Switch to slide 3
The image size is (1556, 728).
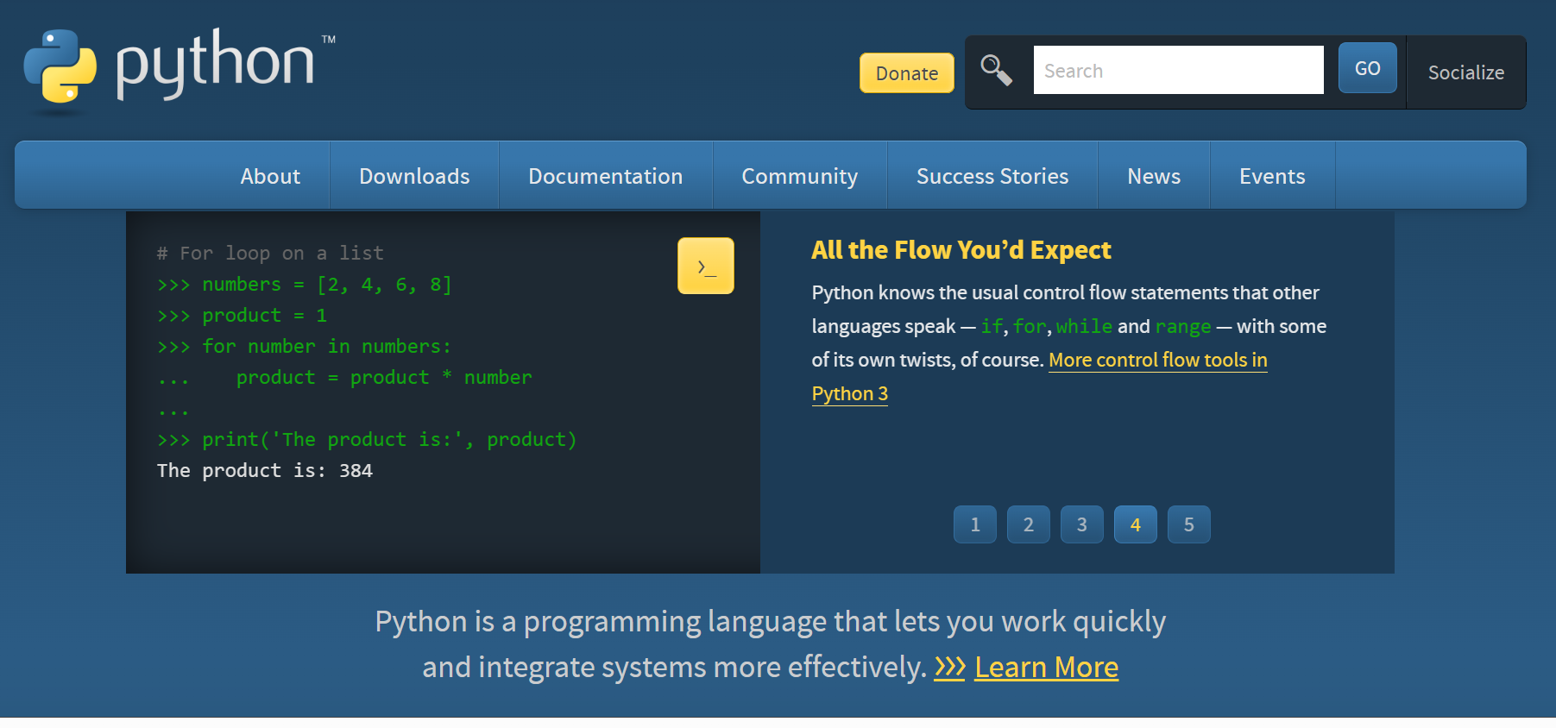[x=1082, y=524]
